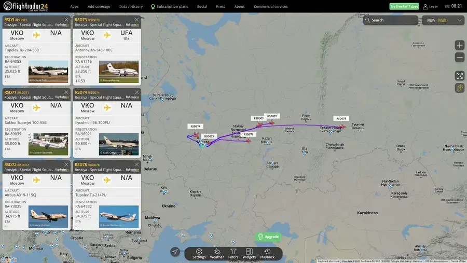Click the locate-me arrow button

[x=175, y=252]
